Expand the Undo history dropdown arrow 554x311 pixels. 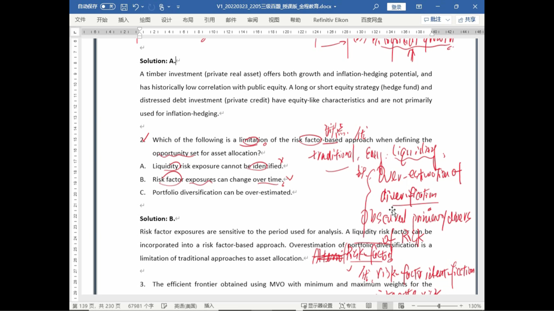(x=143, y=7)
